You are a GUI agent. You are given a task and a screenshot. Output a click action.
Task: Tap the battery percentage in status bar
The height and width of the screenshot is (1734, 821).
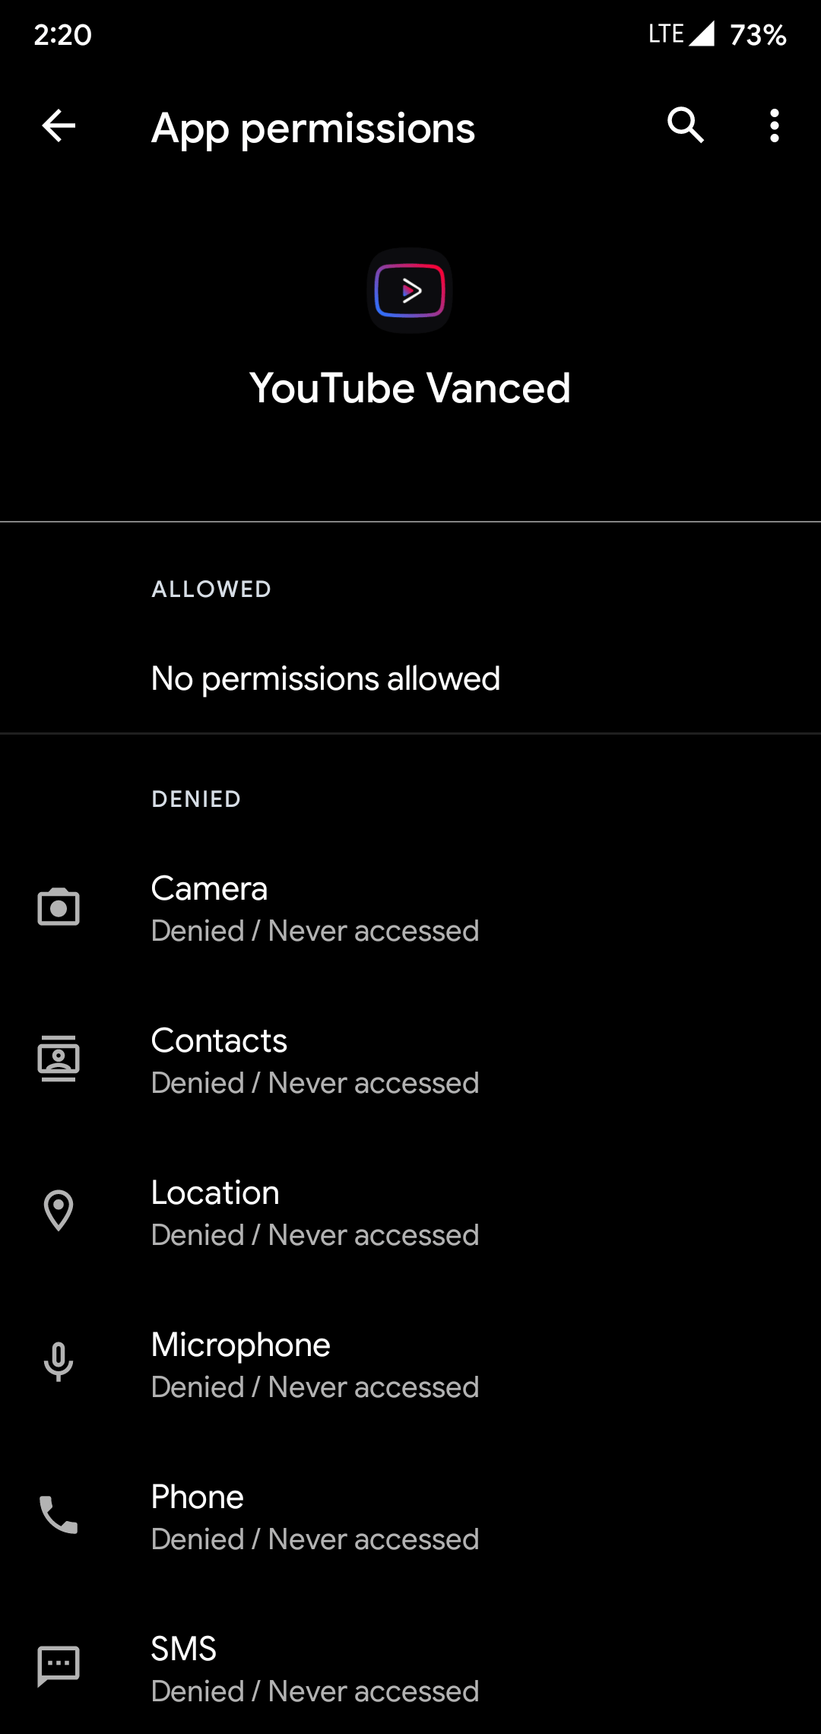(758, 35)
